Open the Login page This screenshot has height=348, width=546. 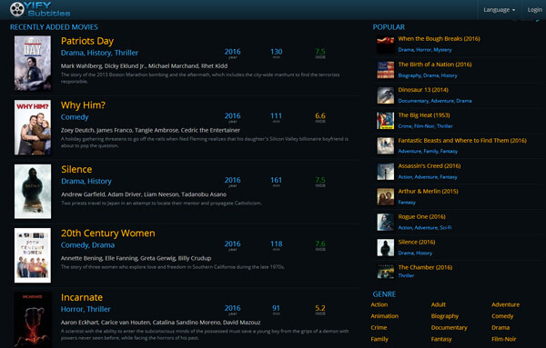534,10
